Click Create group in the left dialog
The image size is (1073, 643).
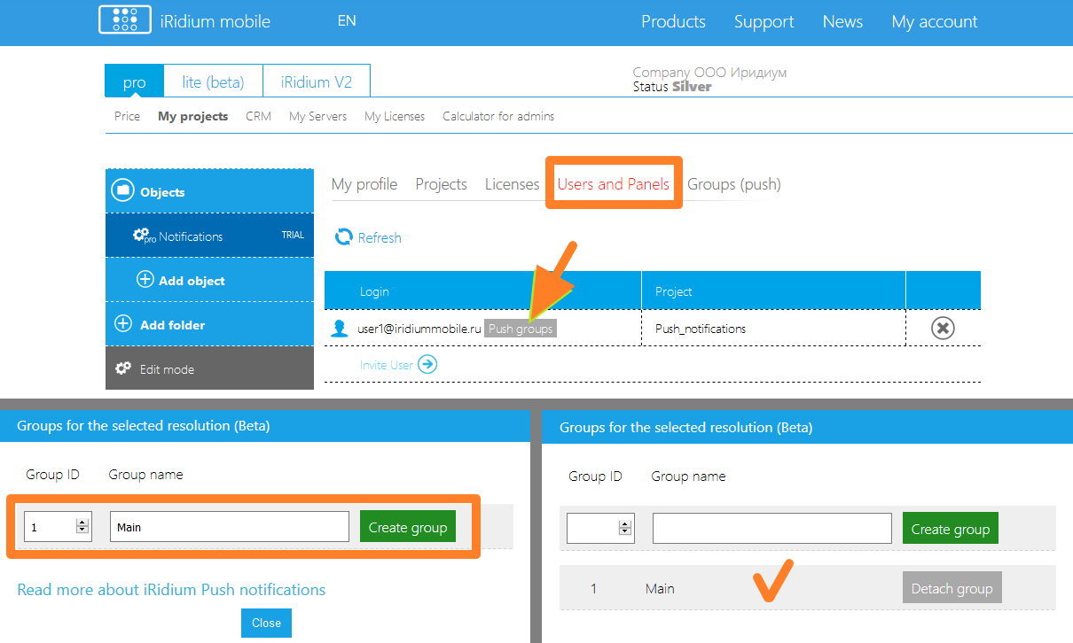coord(408,527)
